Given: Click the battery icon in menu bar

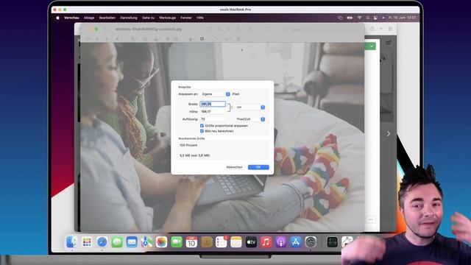Looking at the screenshot, I should click(x=350, y=18).
